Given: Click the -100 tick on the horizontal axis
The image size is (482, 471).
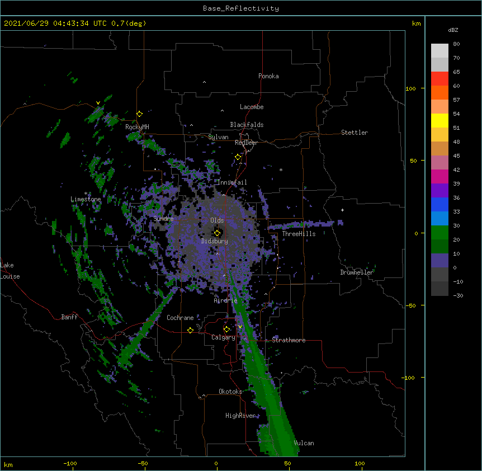Looking at the screenshot, I should [x=70, y=464].
